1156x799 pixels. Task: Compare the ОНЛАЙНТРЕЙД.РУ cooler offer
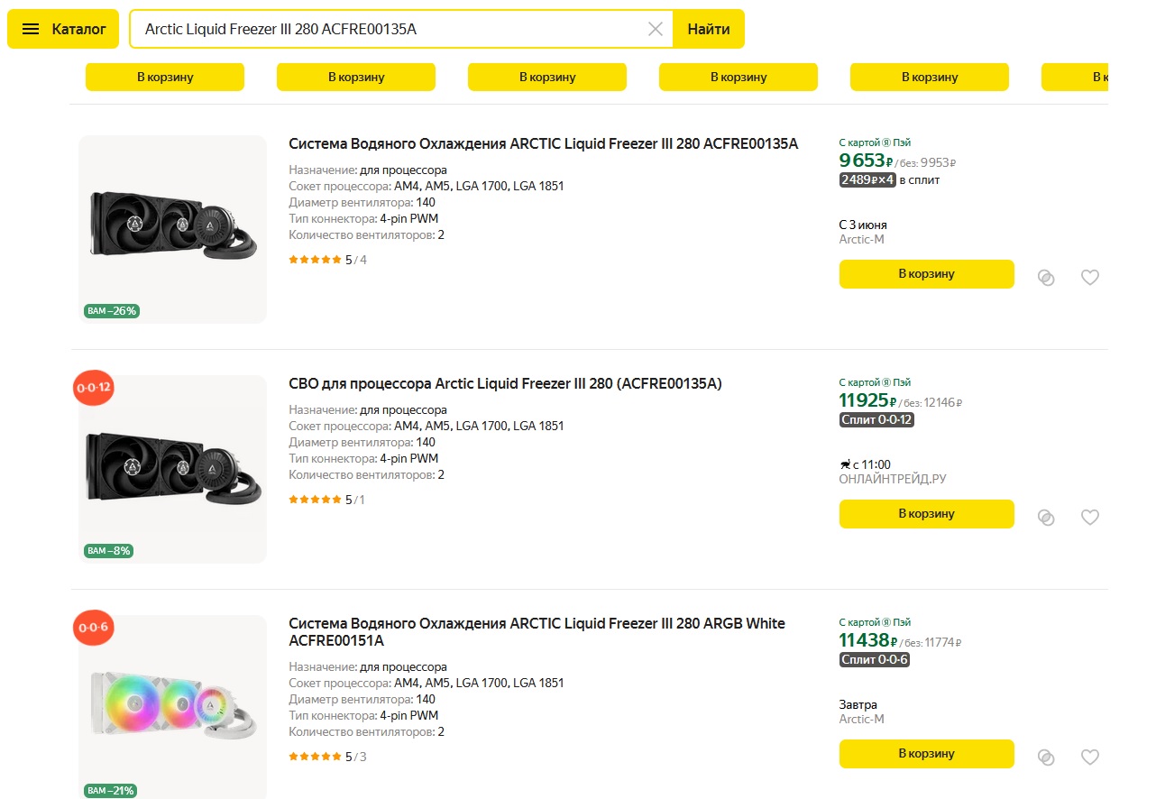[1046, 518]
